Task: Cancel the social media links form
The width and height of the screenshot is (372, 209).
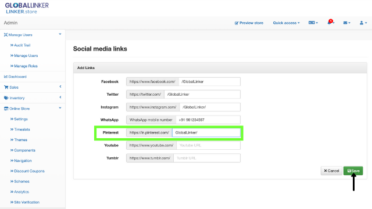Action: pos(331,171)
